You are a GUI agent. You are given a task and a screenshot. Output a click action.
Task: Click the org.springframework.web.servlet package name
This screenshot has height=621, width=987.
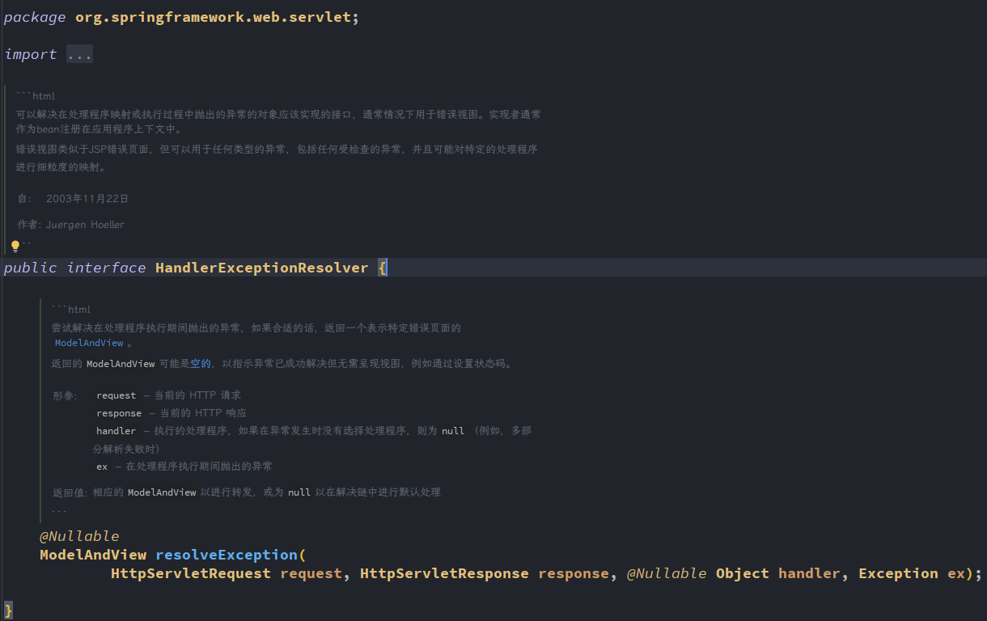[x=213, y=18]
